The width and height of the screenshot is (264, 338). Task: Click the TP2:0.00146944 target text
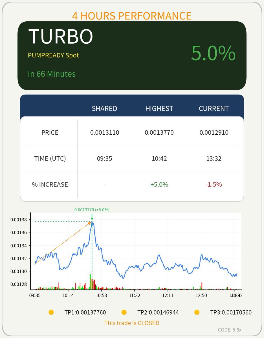pyautogui.click(x=158, y=312)
